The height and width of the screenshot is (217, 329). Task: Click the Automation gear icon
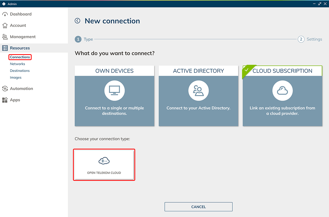click(x=5, y=89)
